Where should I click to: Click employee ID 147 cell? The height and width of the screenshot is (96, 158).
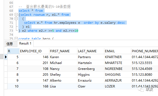pyautogui.click(x=34, y=81)
